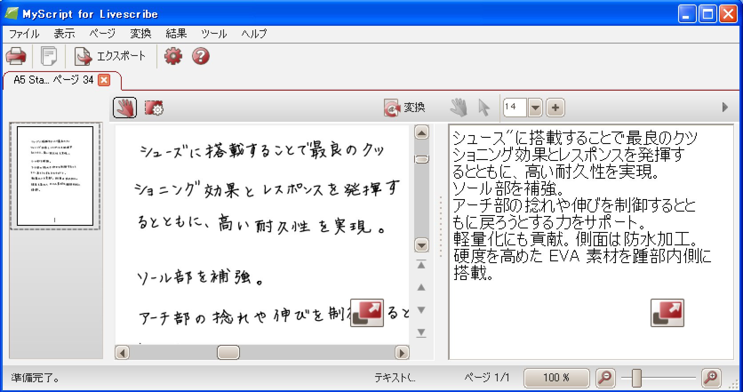Expand the right arrow toolbar overflow
The width and height of the screenshot is (743, 392).
725,107
